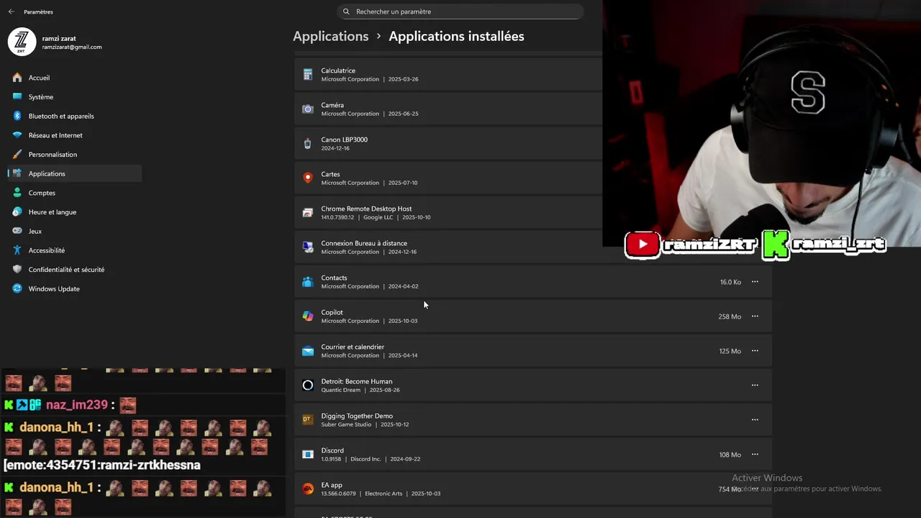Click the Contacts app icon
921x518 pixels.
[308, 282]
